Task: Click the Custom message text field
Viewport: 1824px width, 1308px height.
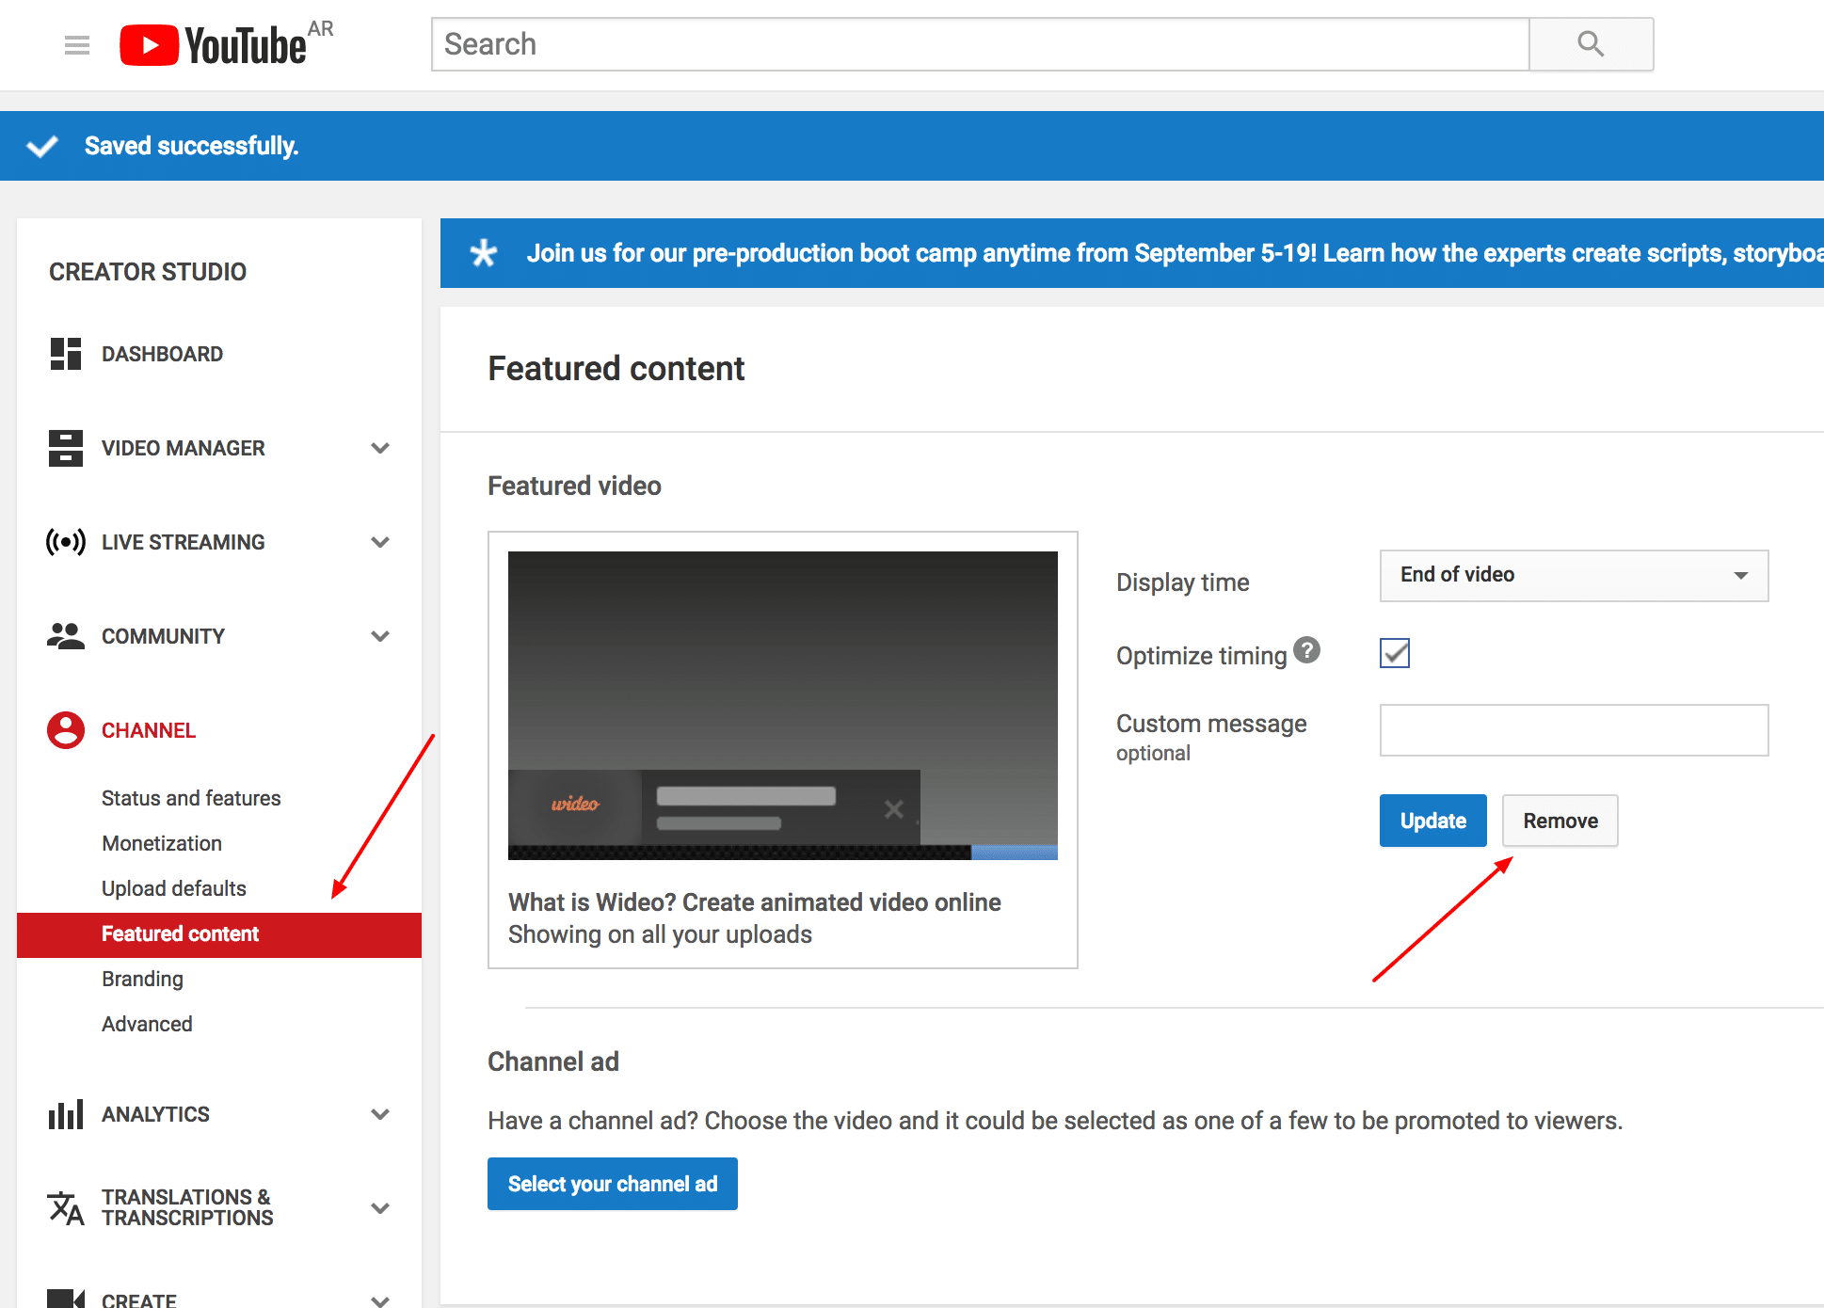Action: click(x=1574, y=730)
